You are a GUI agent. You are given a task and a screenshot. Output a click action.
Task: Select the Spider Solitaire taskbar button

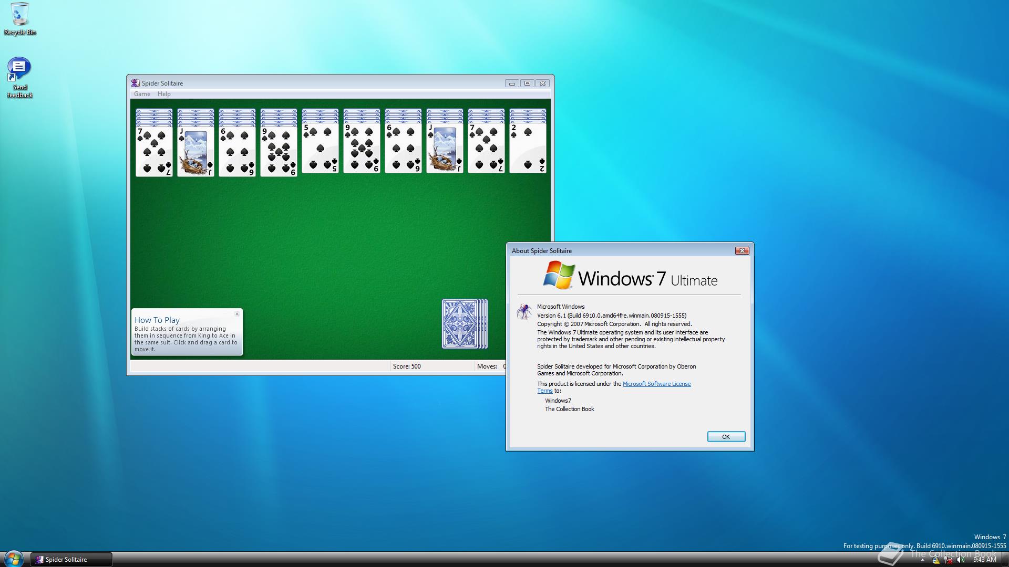(71, 560)
